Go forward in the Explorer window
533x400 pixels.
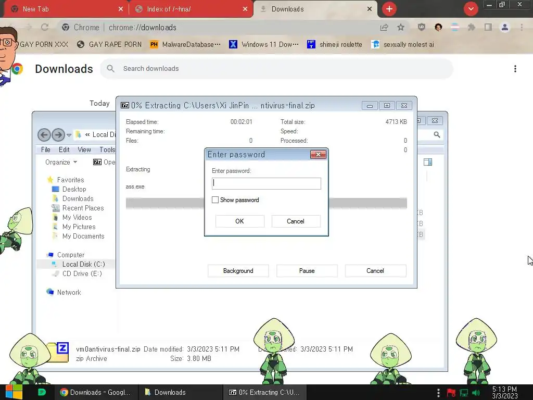pos(58,135)
